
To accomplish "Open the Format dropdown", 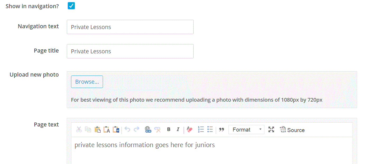I will [246, 130].
